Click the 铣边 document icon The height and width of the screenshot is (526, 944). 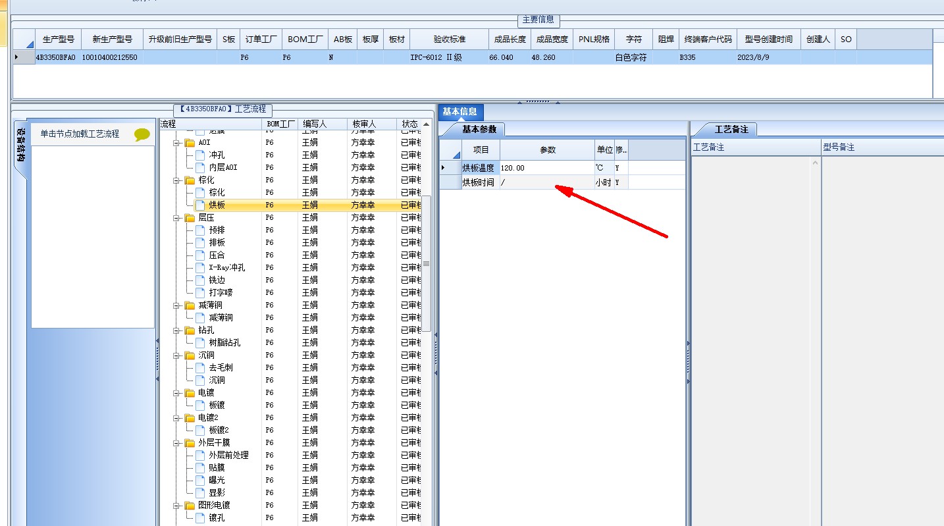click(x=200, y=280)
